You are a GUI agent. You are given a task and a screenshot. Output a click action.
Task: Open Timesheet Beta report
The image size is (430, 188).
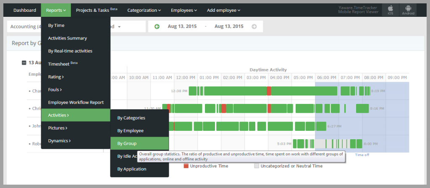coord(76,64)
